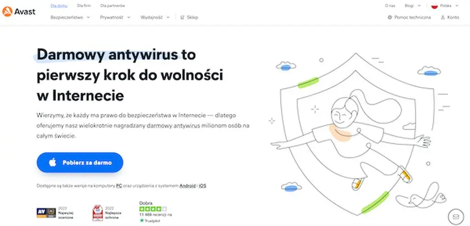
Task: Follow the iOS version link
Action: point(202,186)
